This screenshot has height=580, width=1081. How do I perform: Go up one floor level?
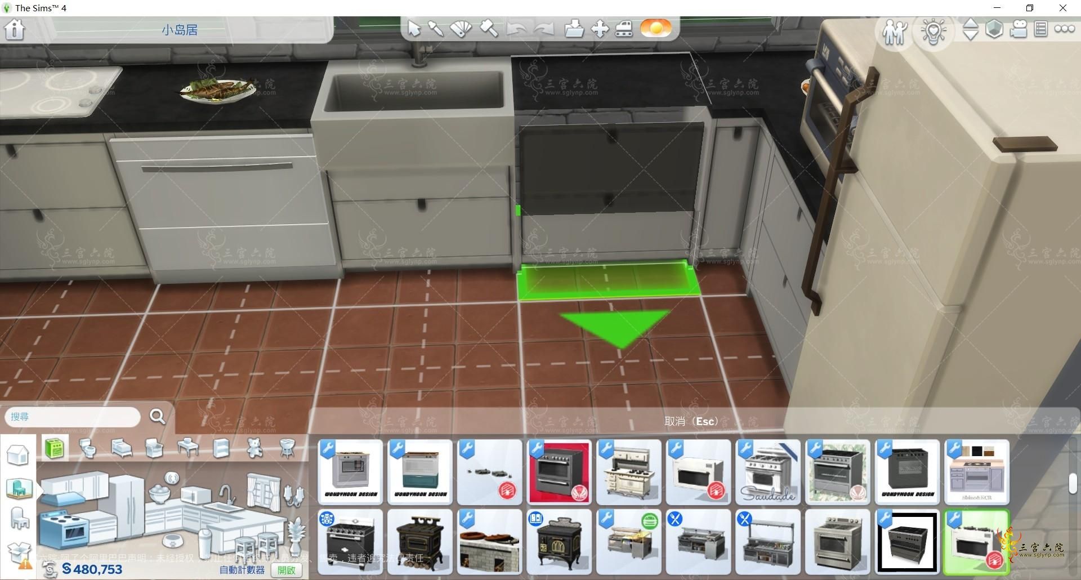[971, 24]
